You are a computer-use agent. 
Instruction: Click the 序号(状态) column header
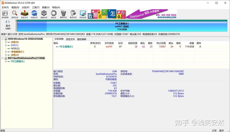(x=95, y=43)
